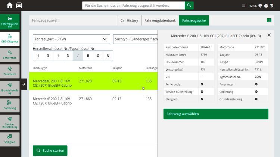This screenshot has height=157, width=280.
Task: Click the Parameter checkmark in details
Action: (256, 84)
